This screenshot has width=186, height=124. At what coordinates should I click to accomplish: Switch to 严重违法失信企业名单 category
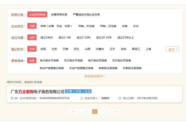click(x=86, y=15)
